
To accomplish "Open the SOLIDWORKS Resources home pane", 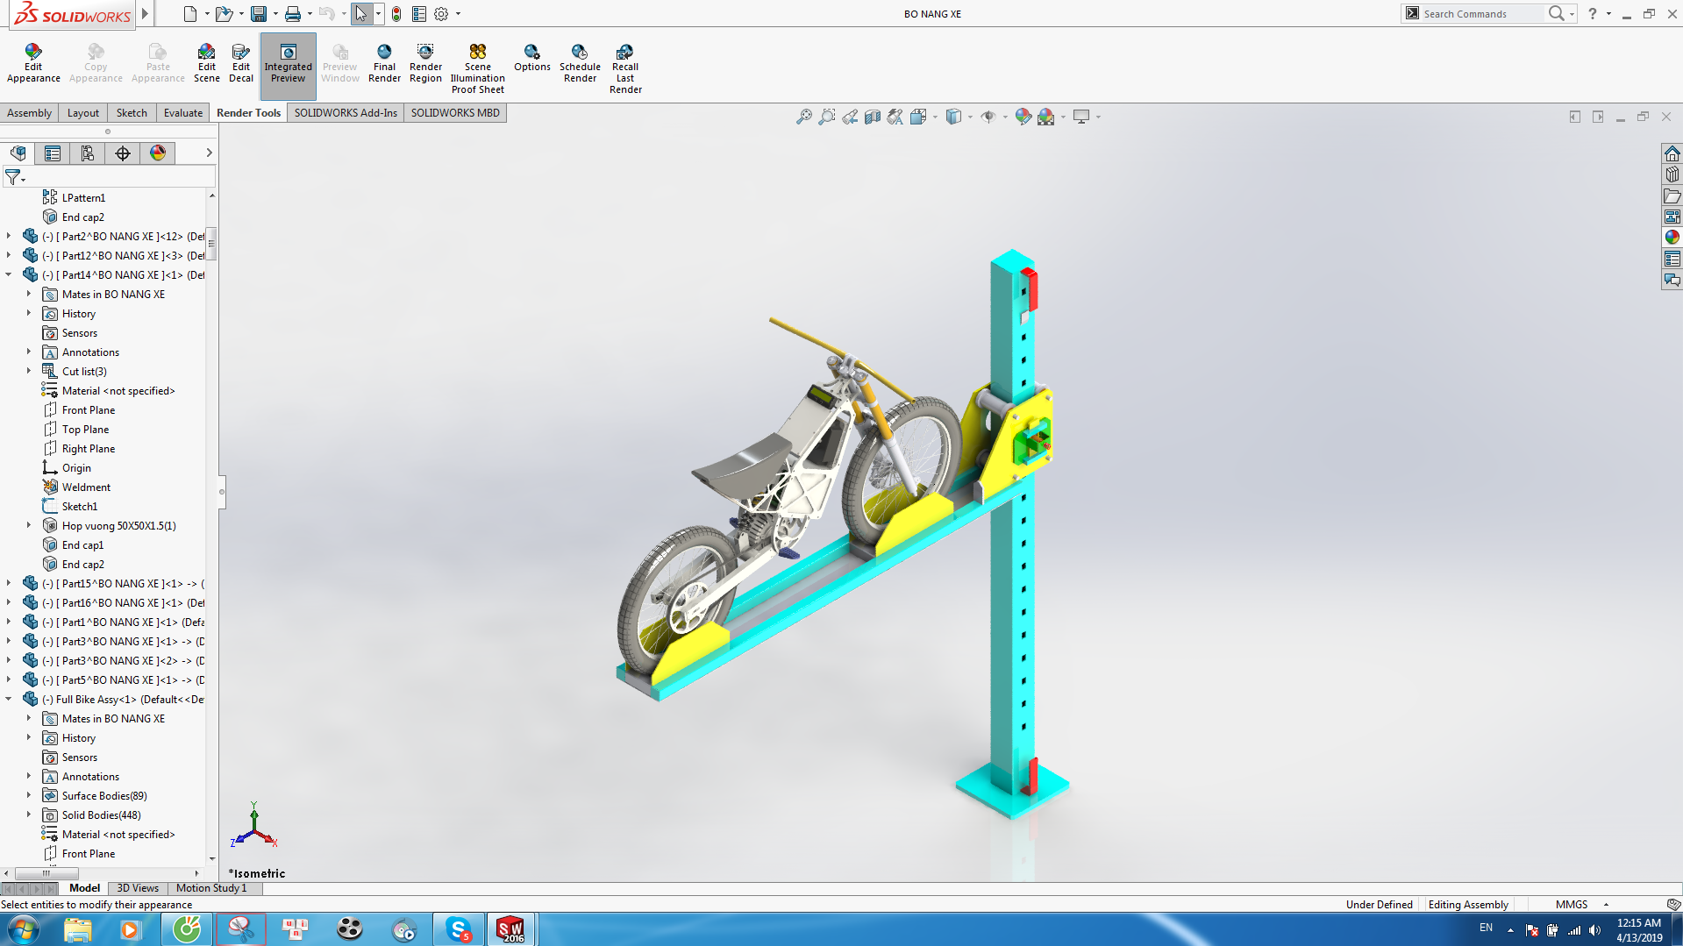I will (1672, 153).
